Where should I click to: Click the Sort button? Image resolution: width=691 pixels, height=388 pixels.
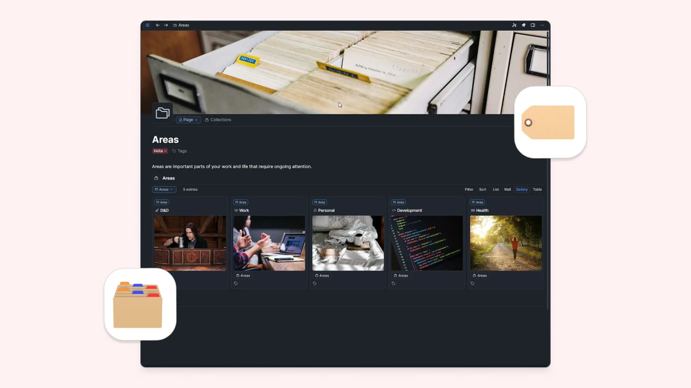483,190
